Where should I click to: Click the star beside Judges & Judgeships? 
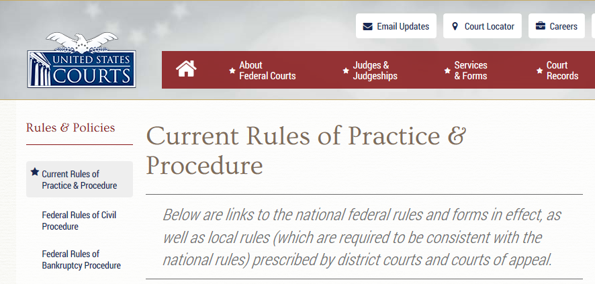346,70
